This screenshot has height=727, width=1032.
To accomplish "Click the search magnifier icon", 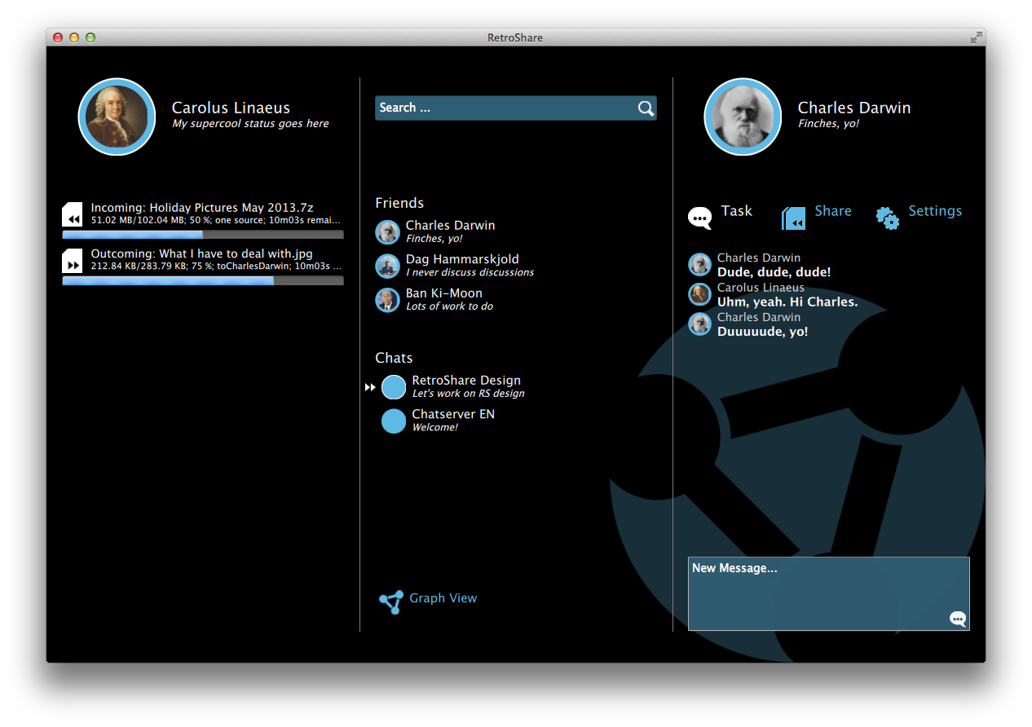I will 646,108.
